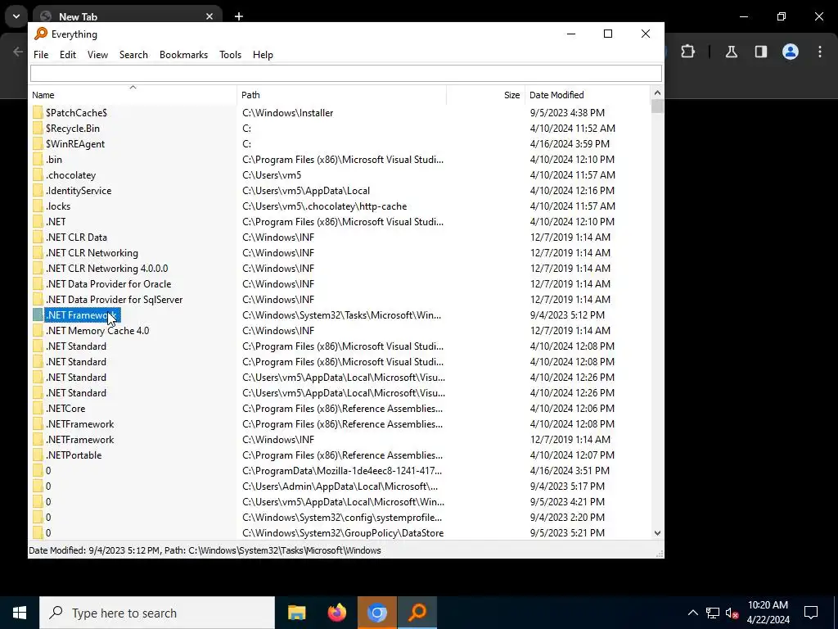838x629 pixels.
Task: Click the vertical scrollbar thumb in results list
Action: click(657, 106)
